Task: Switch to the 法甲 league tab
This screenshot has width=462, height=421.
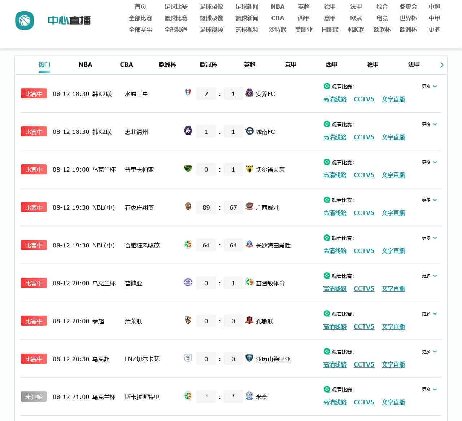Action: tap(414, 65)
